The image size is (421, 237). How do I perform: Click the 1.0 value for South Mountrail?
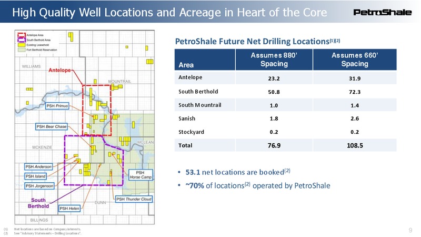274,105
